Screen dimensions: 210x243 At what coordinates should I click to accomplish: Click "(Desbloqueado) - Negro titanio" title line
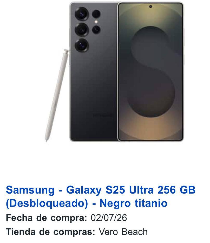(87, 203)
